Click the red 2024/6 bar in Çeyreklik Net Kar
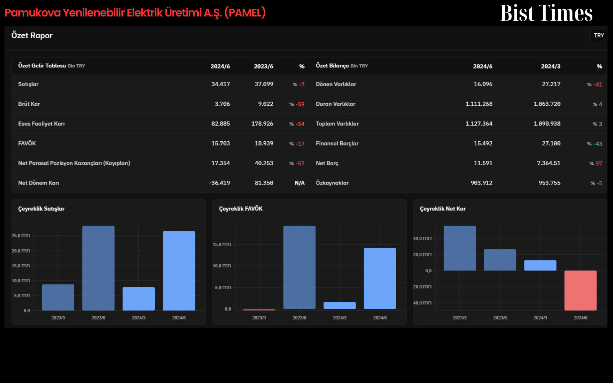This screenshot has width=613, height=383. coord(580,290)
